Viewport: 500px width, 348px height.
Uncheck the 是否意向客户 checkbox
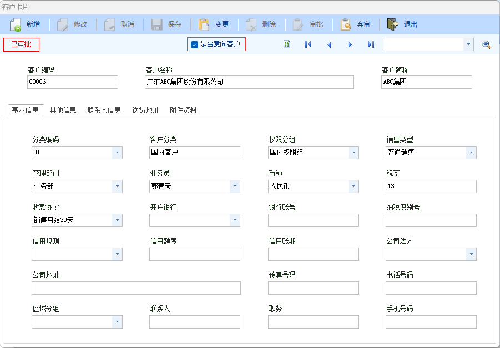point(194,44)
